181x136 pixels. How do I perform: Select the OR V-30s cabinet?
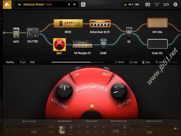click(157, 23)
